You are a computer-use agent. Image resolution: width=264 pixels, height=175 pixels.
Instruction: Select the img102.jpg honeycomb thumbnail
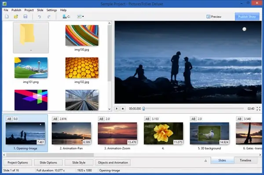point(82,68)
